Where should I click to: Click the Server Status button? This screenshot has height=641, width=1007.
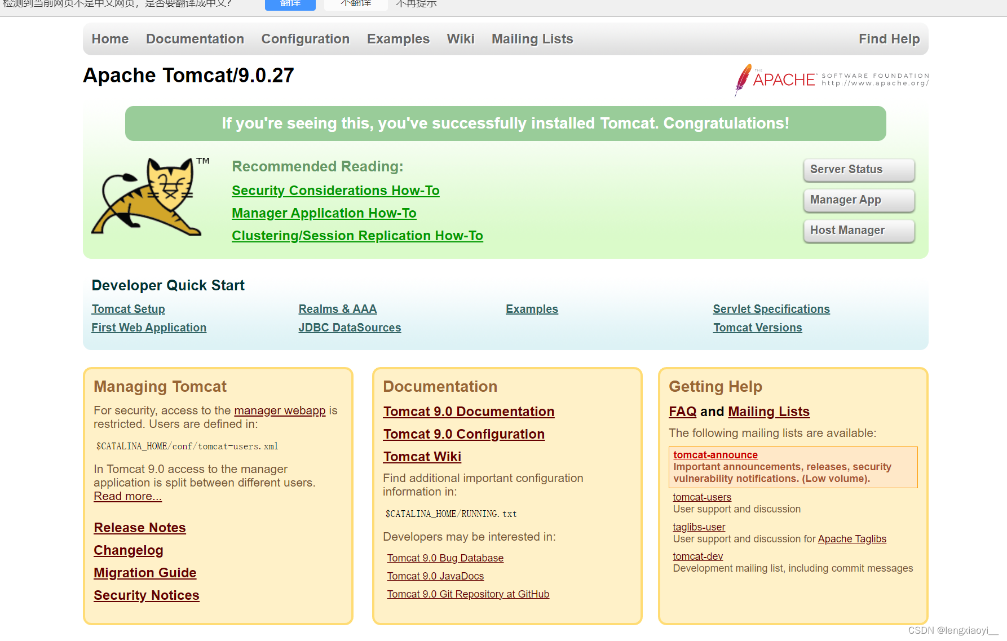tap(859, 170)
